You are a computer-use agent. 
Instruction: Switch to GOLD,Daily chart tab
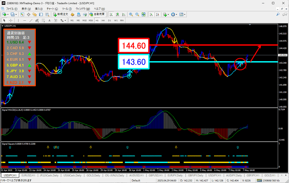point(93,175)
